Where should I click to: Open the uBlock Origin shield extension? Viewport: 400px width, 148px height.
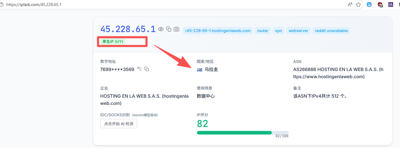click(380, 4)
